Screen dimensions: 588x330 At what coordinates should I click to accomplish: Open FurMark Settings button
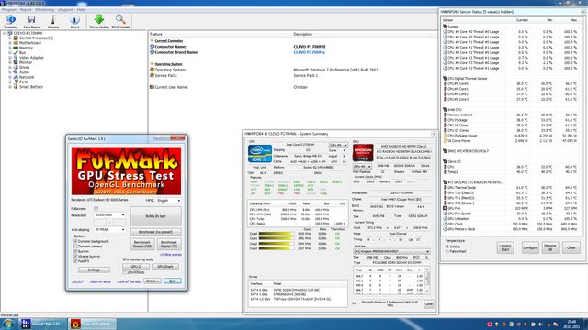point(94,269)
